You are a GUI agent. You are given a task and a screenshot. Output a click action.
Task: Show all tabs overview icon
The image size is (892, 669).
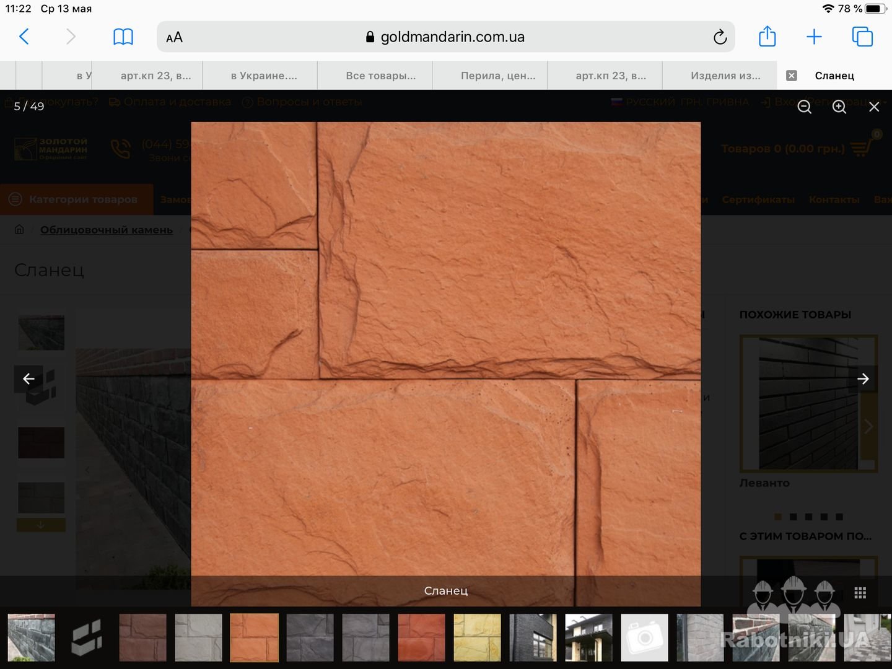tap(862, 37)
